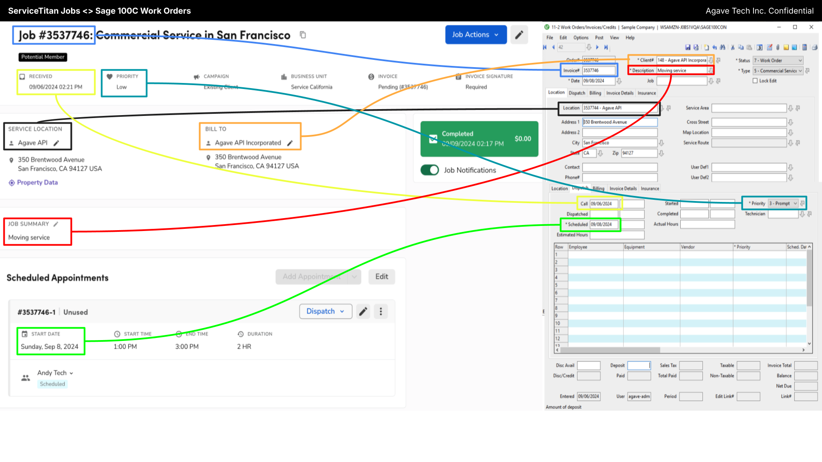
Task: Edit the job with the pencil icon beside Job Actions
Action: click(x=519, y=35)
